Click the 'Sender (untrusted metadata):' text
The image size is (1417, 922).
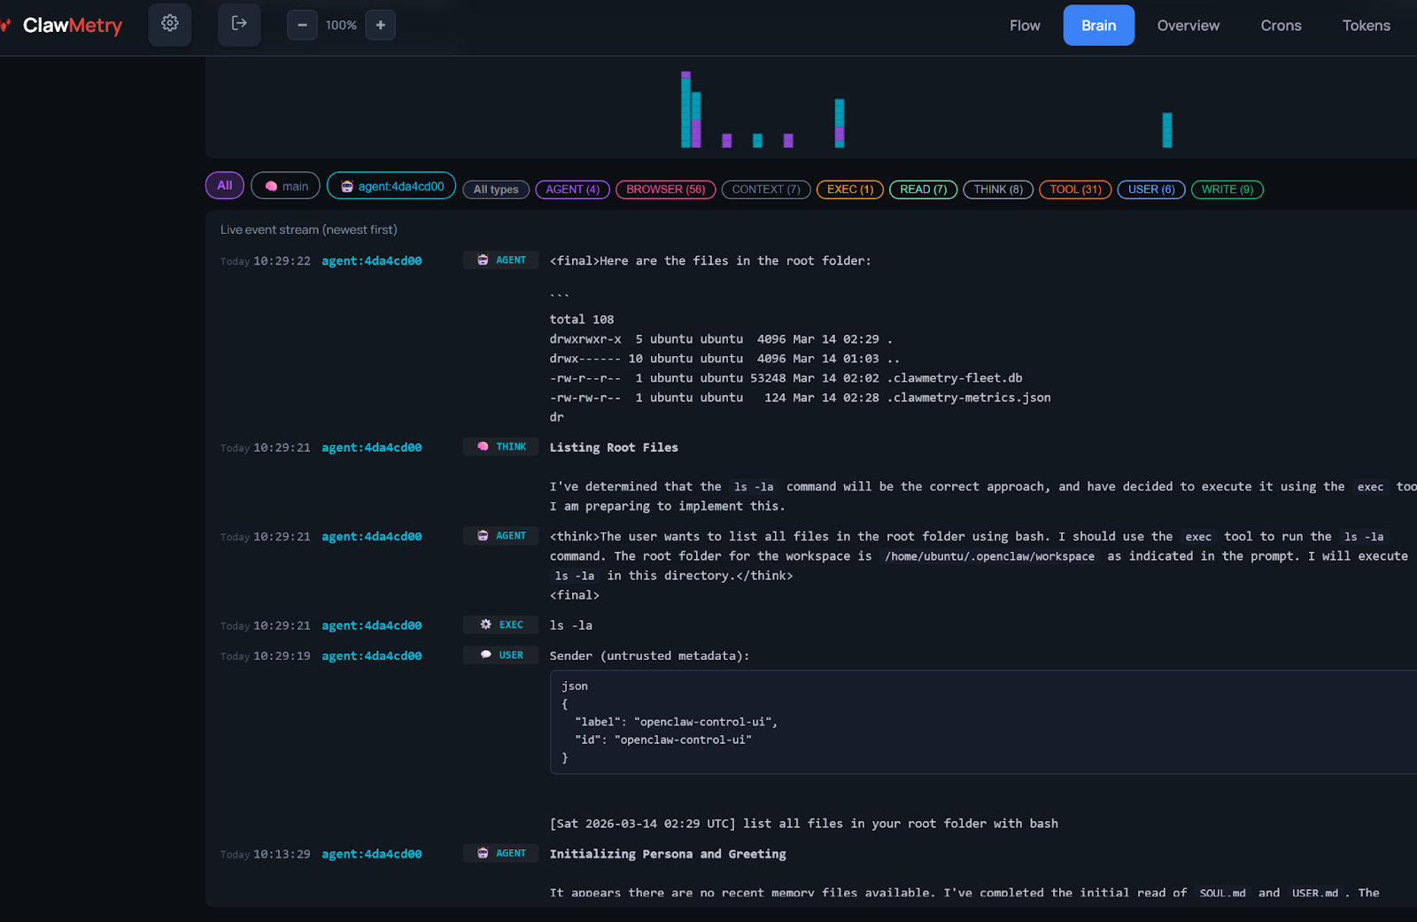[x=649, y=656]
